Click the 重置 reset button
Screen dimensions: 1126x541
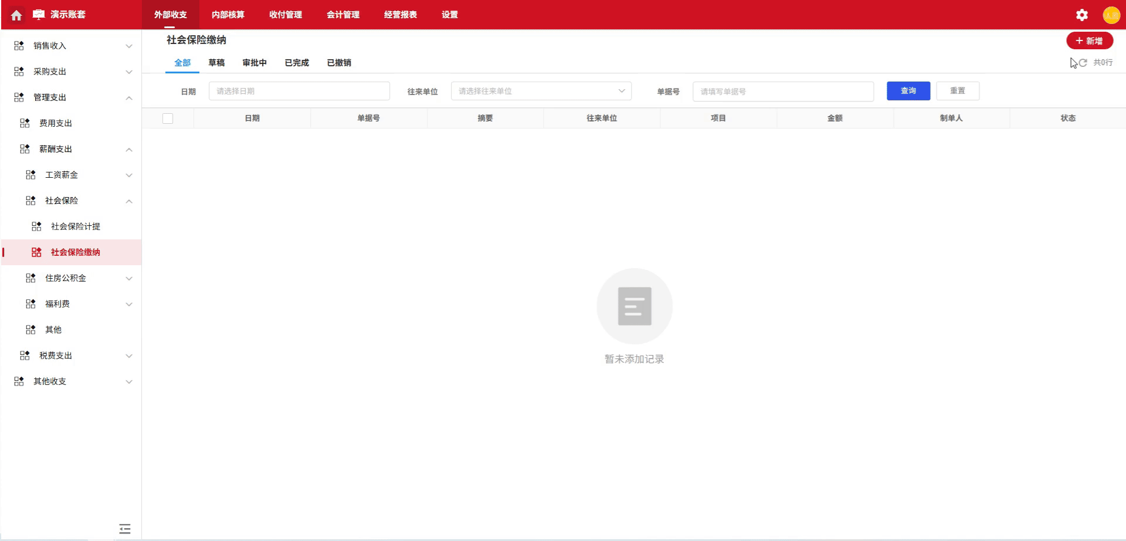[958, 90]
